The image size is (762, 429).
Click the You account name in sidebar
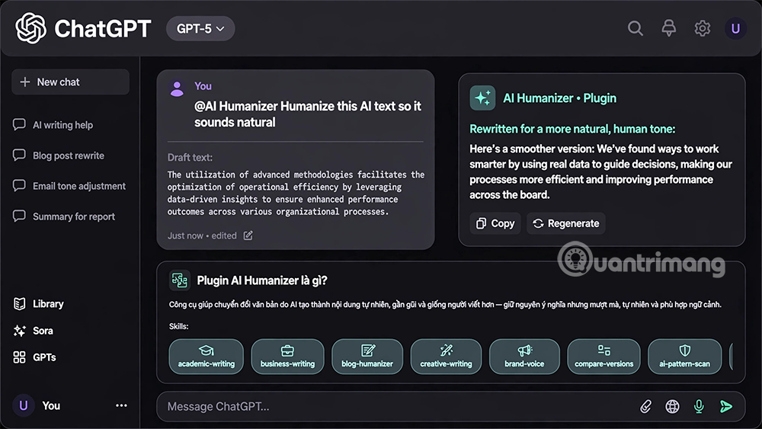tap(51, 405)
